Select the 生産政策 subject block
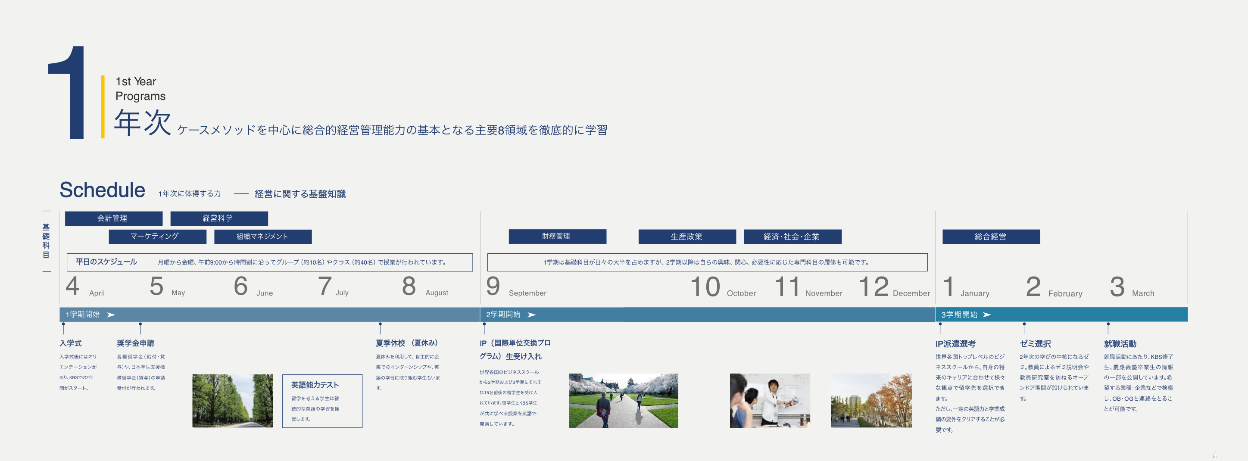 pyautogui.click(x=686, y=236)
